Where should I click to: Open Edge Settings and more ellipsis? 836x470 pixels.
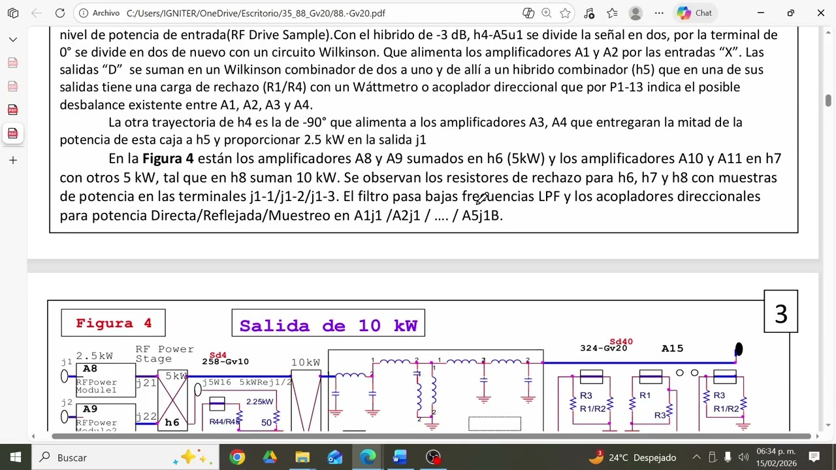[x=659, y=13]
